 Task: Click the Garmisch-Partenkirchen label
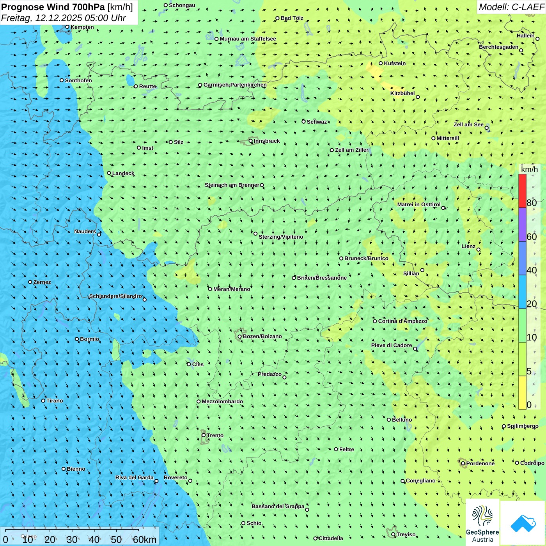pyautogui.click(x=235, y=85)
